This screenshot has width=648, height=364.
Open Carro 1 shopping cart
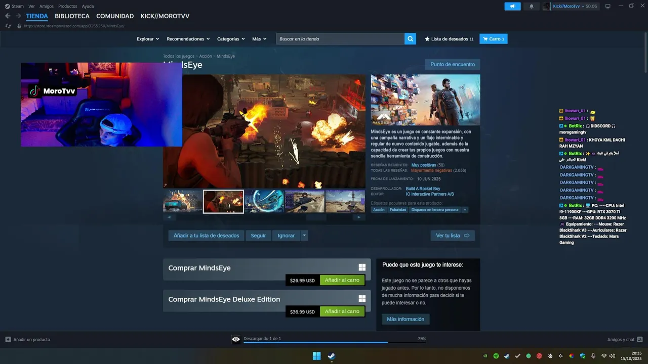coord(493,39)
